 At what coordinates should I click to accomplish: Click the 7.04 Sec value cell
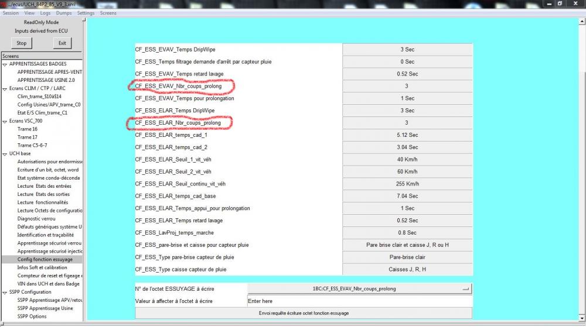tap(407, 196)
